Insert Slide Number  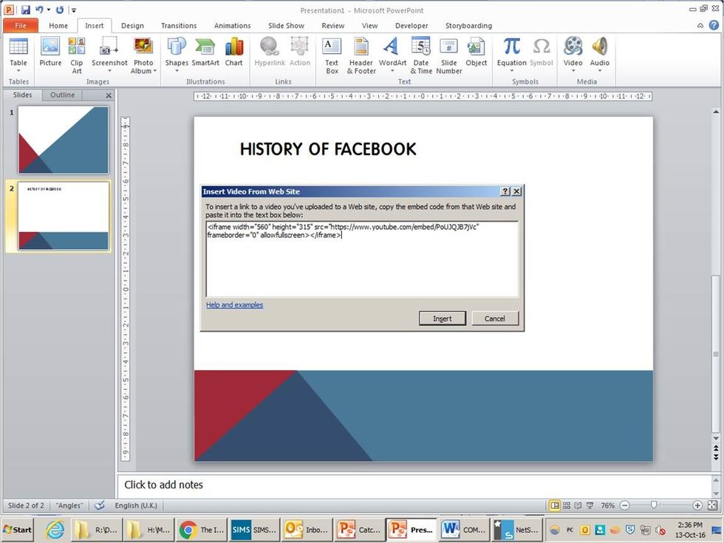[449, 55]
